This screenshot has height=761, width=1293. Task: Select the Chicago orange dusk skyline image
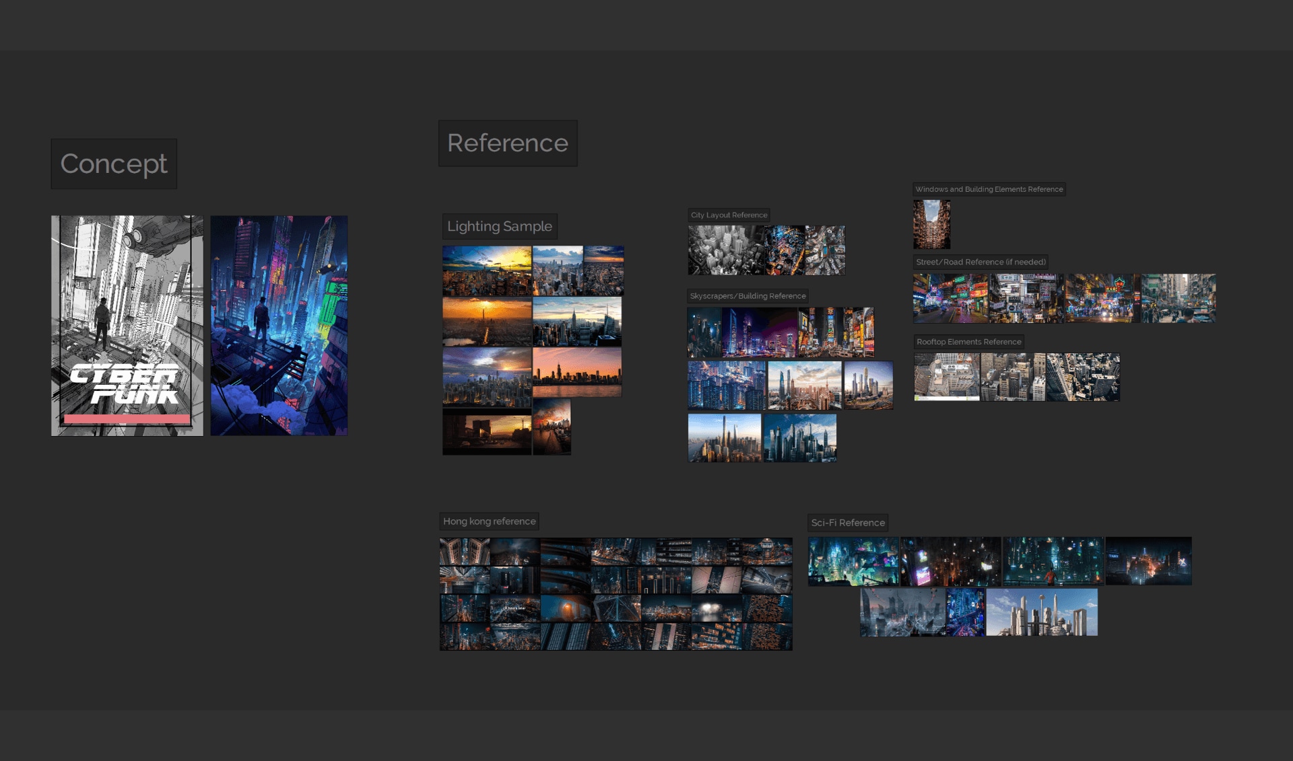577,372
